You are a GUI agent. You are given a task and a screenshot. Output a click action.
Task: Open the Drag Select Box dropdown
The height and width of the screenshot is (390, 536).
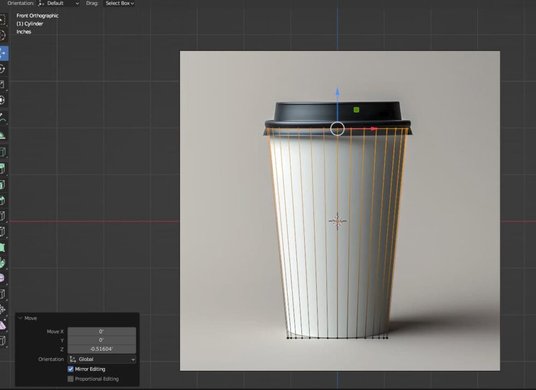pos(119,3)
